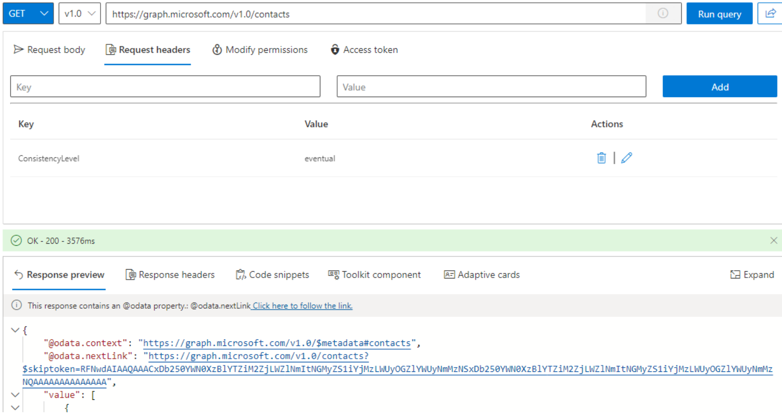Collapse the value array in the response
Screen dimensions: 782x413
click(x=15, y=395)
